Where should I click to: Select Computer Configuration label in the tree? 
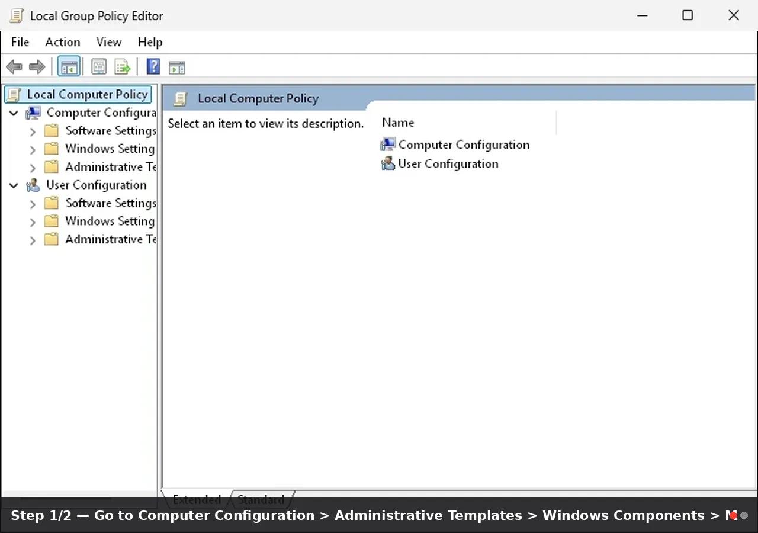(x=101, y=113)
